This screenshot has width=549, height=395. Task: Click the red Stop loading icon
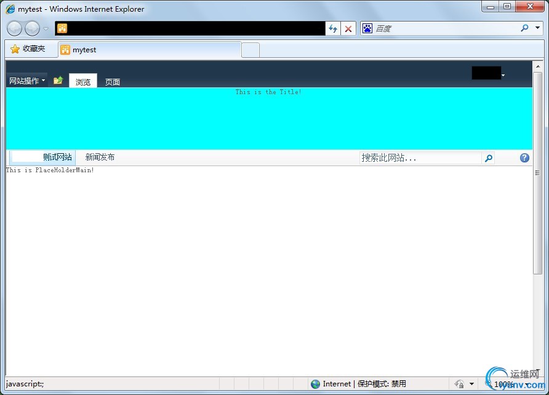click(348, 29)
